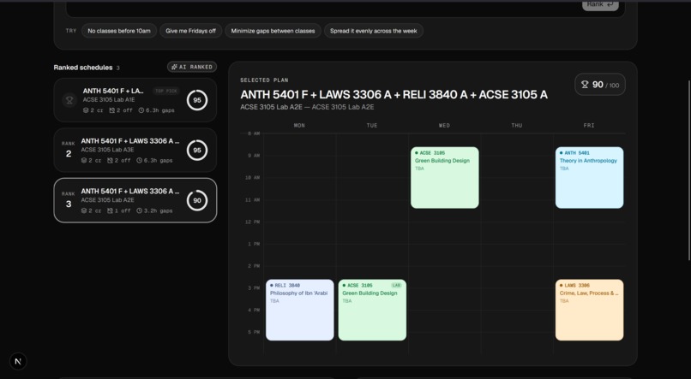Click clock gaps icon on rank 2 card

pyautogui.click(x=139, y=161)
